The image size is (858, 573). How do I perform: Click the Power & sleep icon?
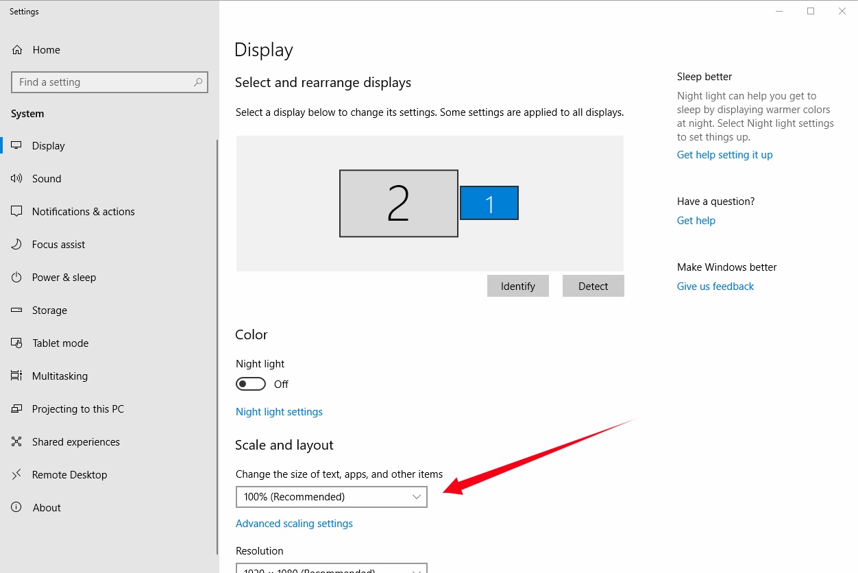(17, 278)
